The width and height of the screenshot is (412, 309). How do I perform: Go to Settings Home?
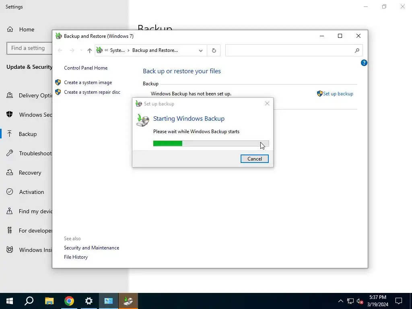click(x=27, y=29)
